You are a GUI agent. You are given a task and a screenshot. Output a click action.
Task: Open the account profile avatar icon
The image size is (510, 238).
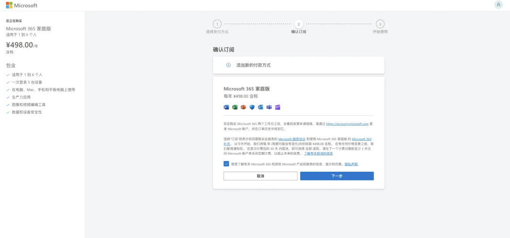[498, 5]
